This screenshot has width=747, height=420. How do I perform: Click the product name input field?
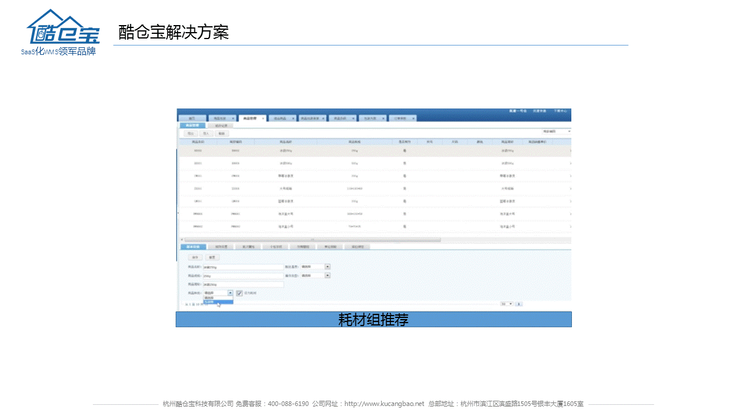click(242, 267)
